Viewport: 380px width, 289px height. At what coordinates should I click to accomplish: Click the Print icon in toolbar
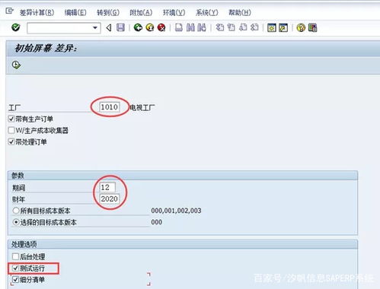pos(179,27)
